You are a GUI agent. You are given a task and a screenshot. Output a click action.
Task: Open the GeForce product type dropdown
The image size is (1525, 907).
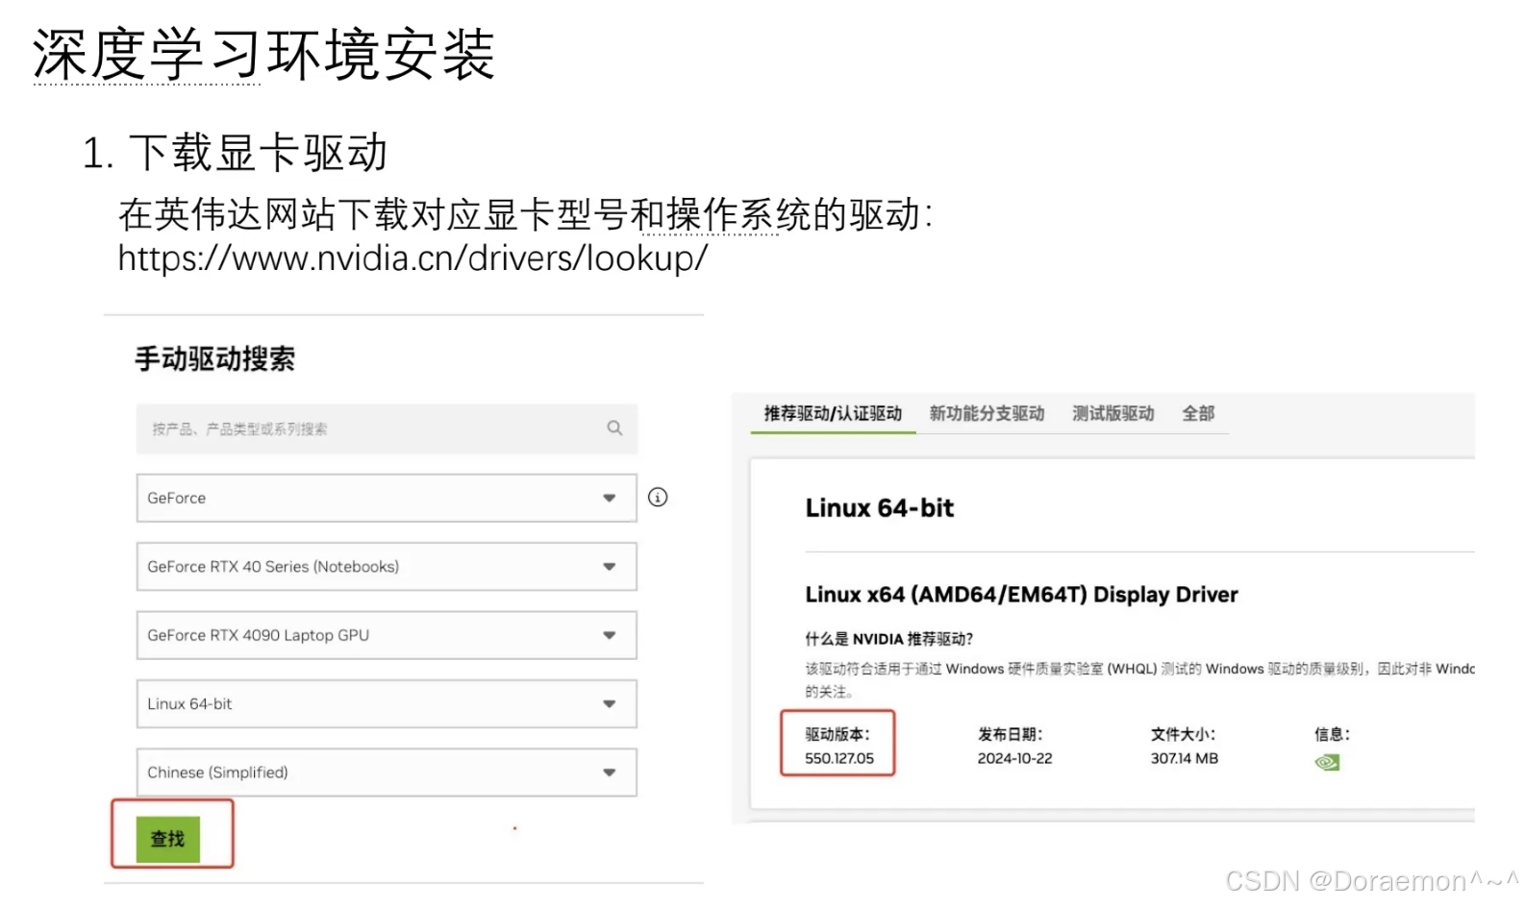[387, 498]
